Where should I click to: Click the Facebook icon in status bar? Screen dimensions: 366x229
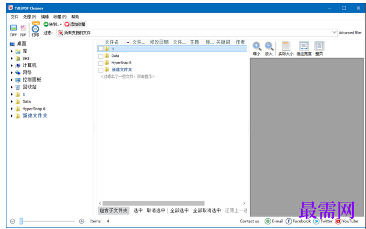(289, 221)
